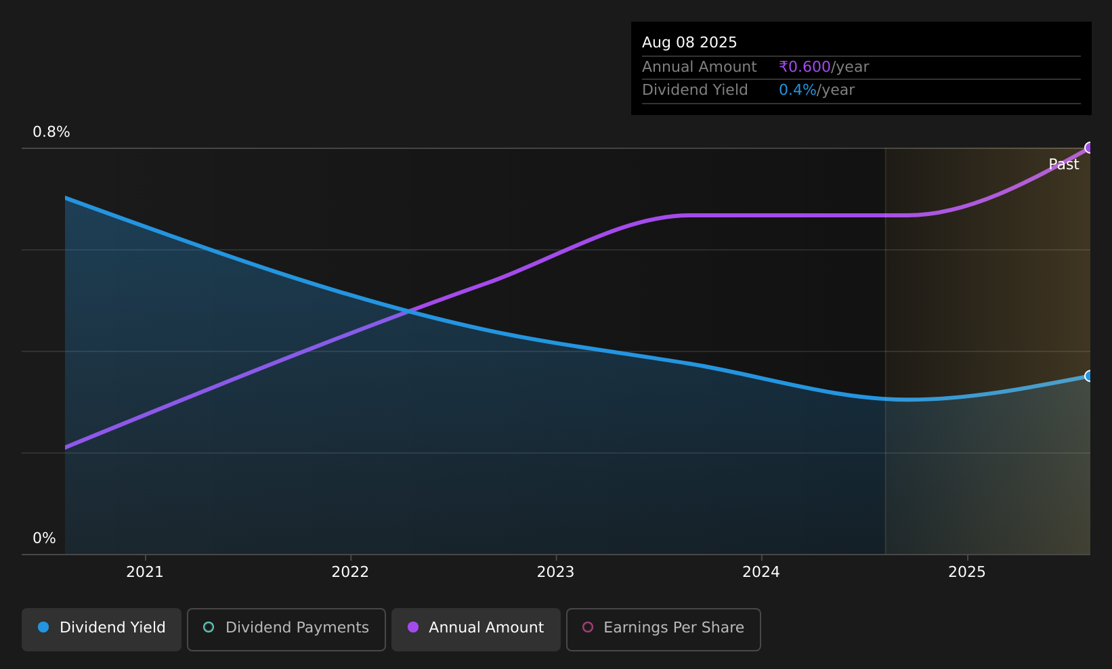This screenshot has height=669, width=1112.
Task: Click the 2025 x-axis label
Action: point(967,572)
